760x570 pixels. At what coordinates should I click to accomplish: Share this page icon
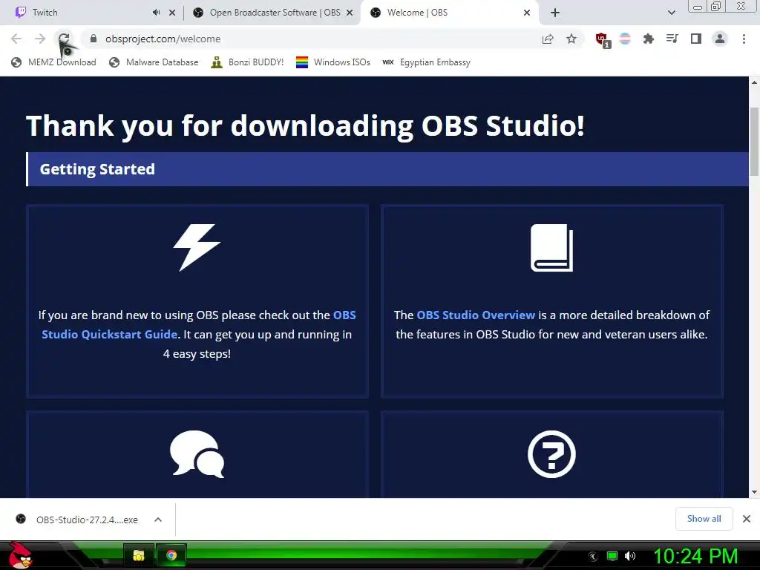(548, 39)
